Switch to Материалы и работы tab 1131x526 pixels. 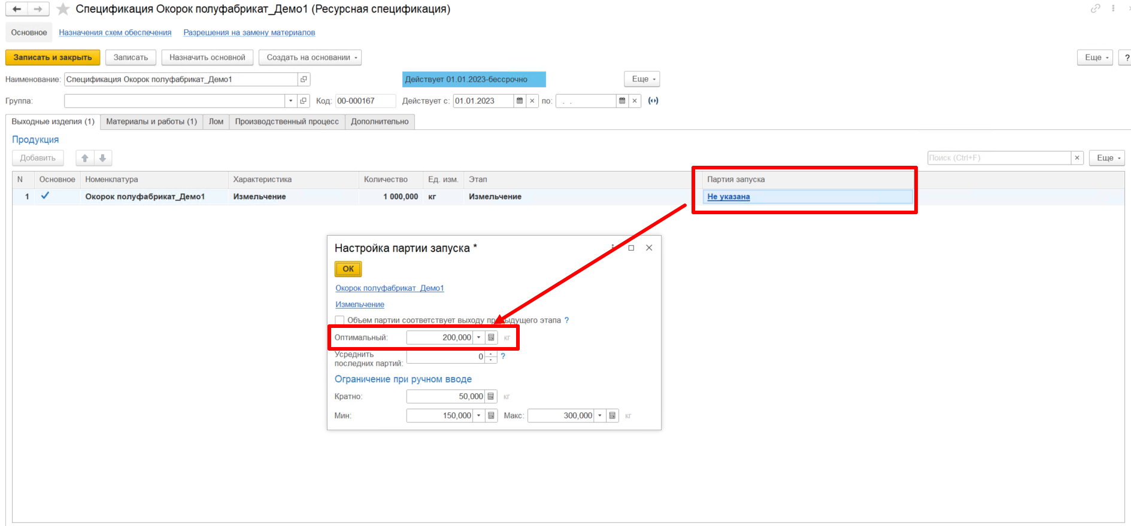[151, 121]
